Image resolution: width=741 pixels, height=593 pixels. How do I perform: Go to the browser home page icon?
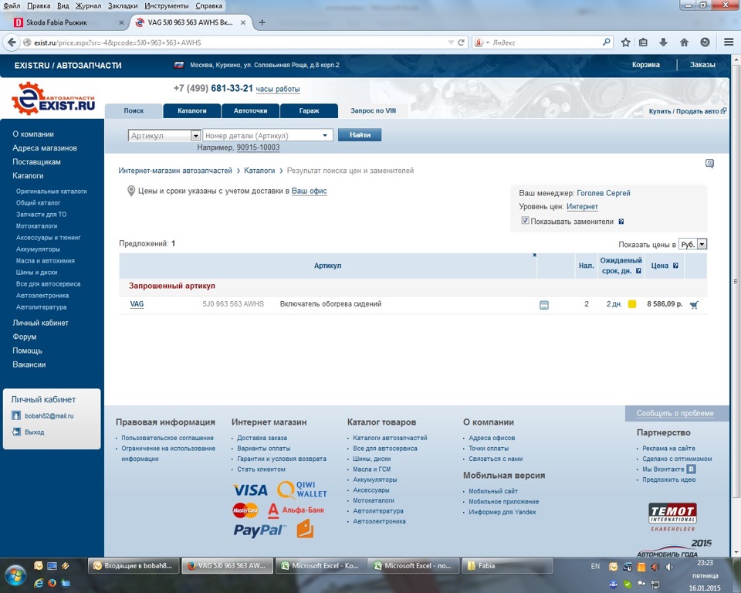click(x=684, y=42)
